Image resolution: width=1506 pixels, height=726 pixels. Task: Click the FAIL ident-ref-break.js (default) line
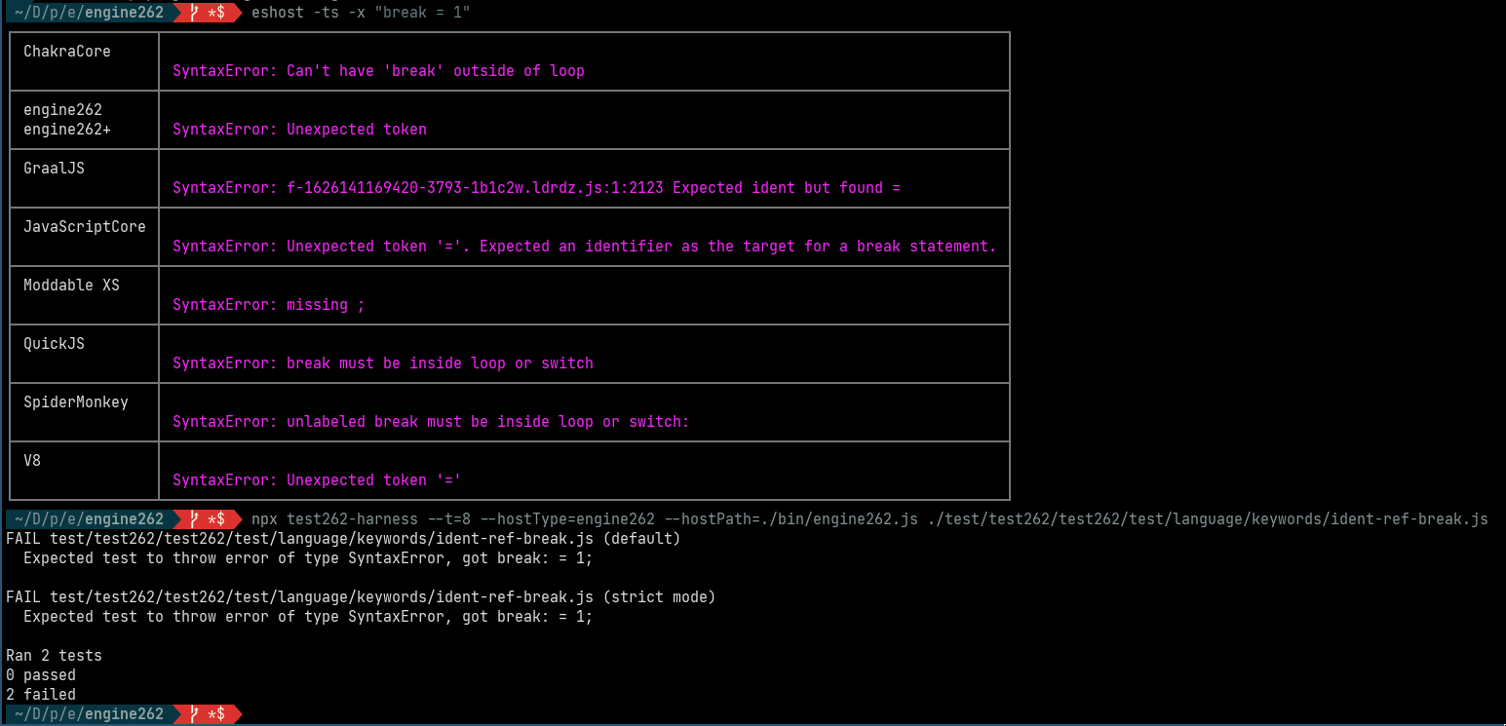click(343, 539)
